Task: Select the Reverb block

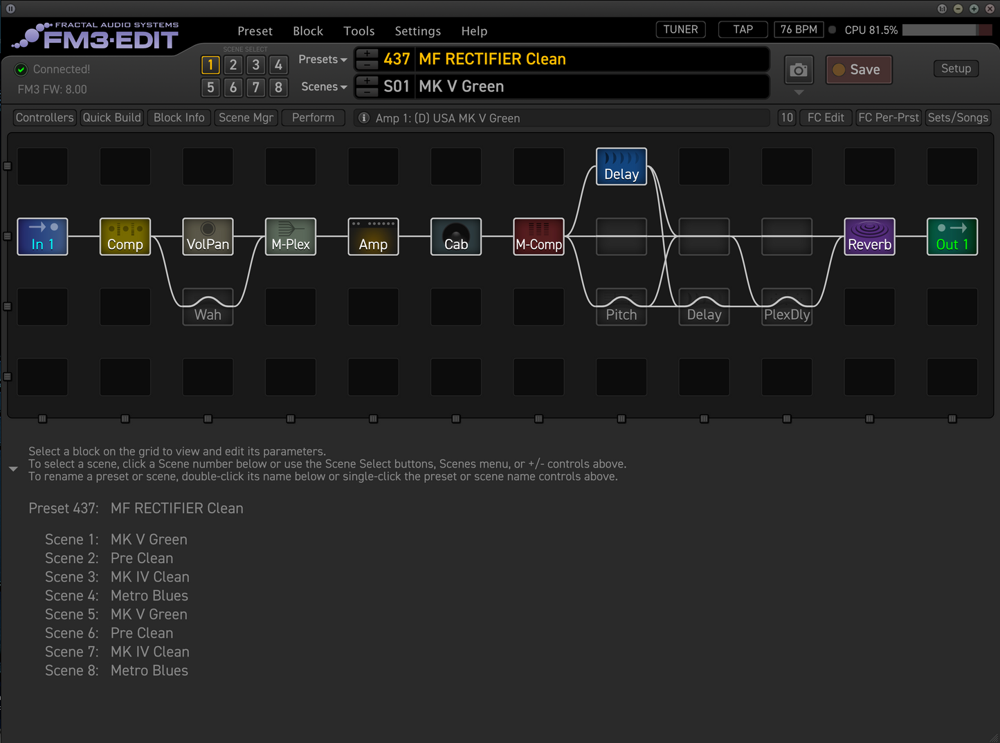Action: (870, 237)
